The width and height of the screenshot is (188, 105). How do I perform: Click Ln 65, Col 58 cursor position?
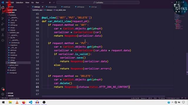(135, 98)
